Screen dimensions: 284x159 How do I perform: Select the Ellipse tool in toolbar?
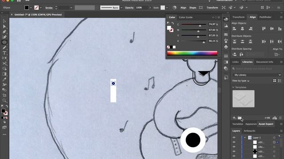point(4,42)
